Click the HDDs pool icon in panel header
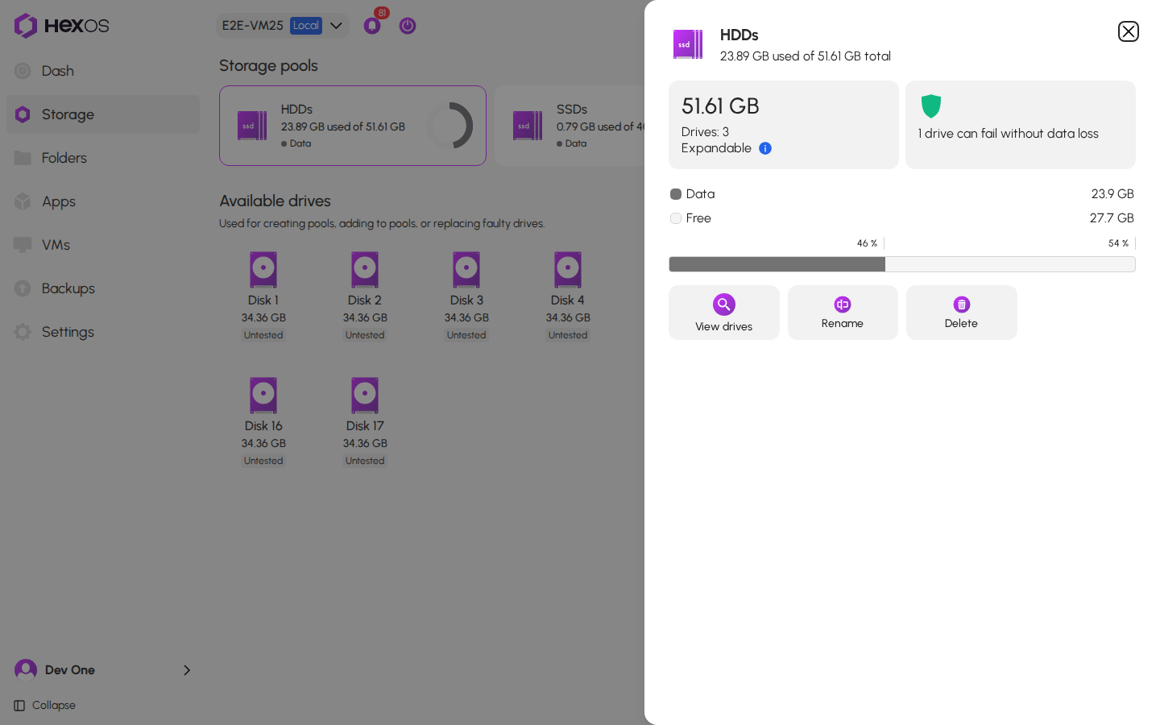Viewport: 1160px width, 725px height. coord(688,44)
